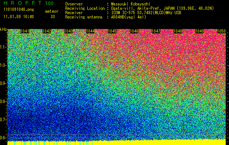Click the 1046 time marker

coord(134,31)
